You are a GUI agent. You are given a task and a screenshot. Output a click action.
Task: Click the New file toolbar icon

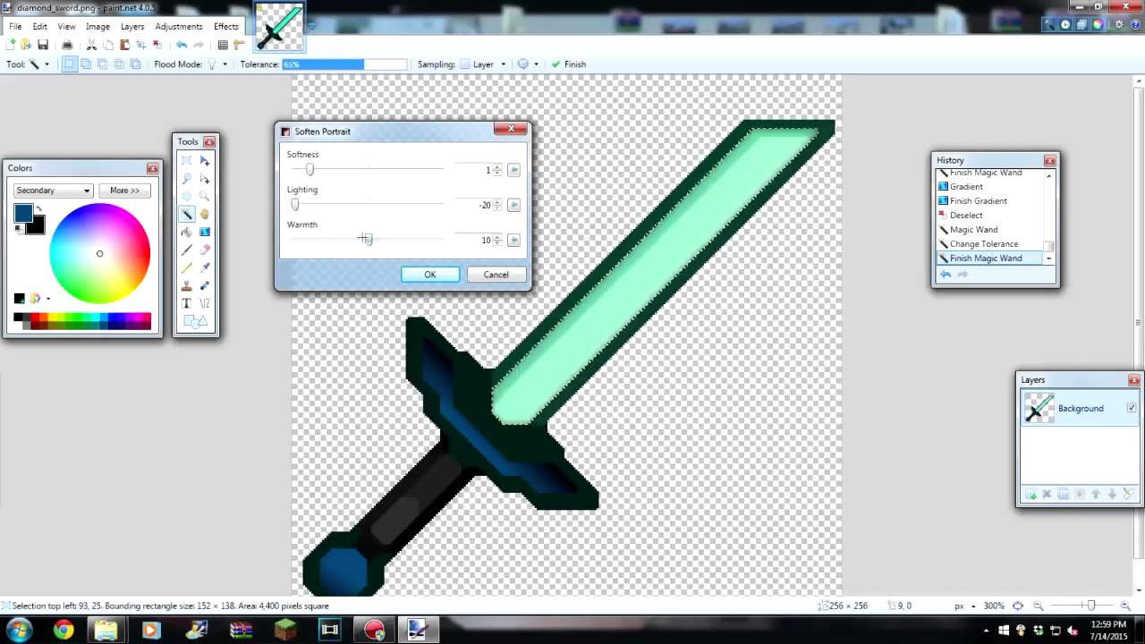click(11, 45)
